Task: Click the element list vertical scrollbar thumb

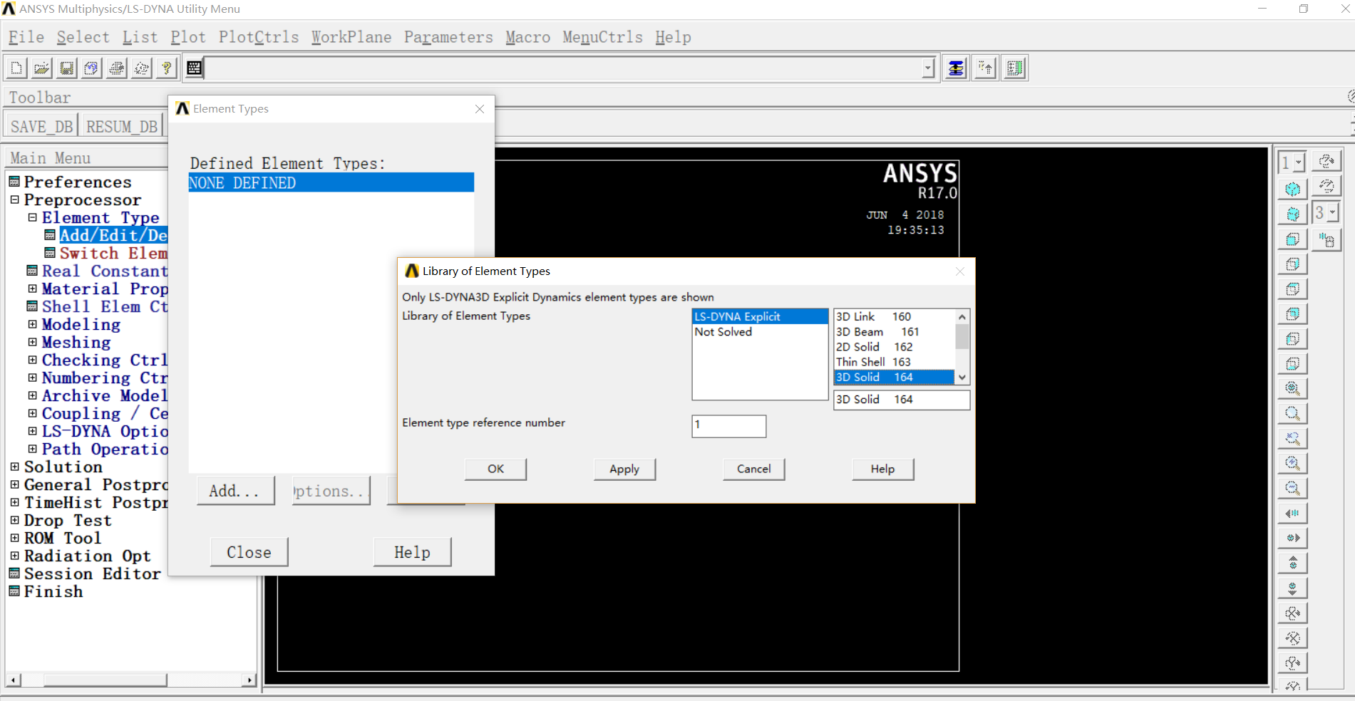Action: pos(962,337)
